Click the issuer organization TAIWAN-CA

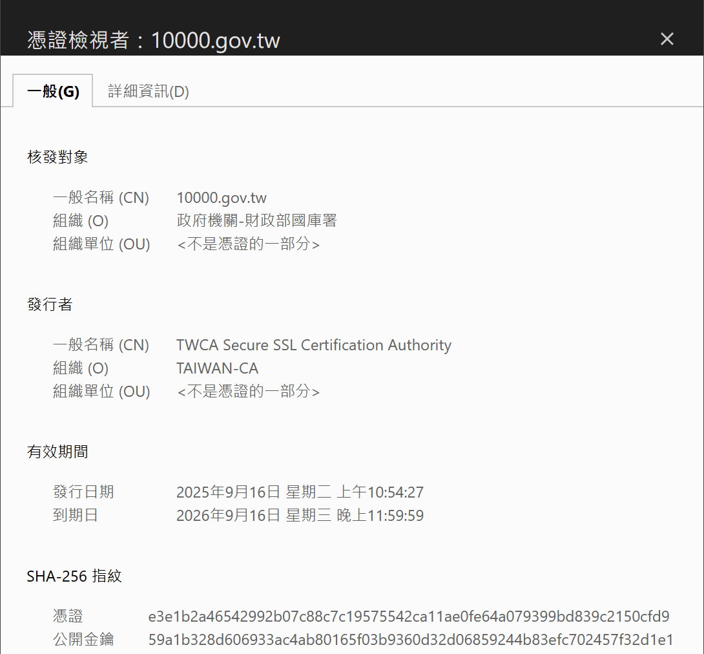coord(209,368)
